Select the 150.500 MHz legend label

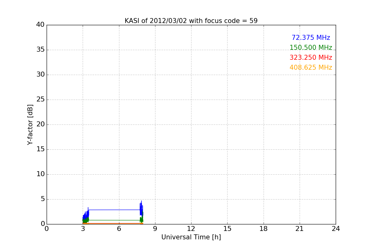tap(311, 48)
